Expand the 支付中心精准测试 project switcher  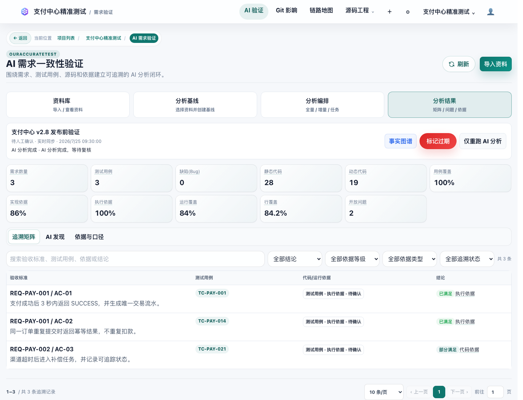pyautogui.click(x=449, y=12)
